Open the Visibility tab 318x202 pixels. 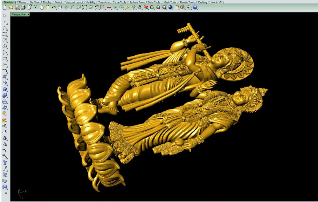90,2
